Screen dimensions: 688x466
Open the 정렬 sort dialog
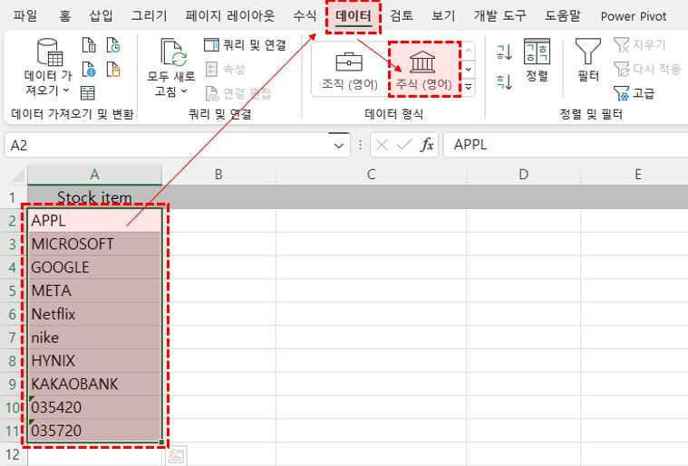click(537, 61)
